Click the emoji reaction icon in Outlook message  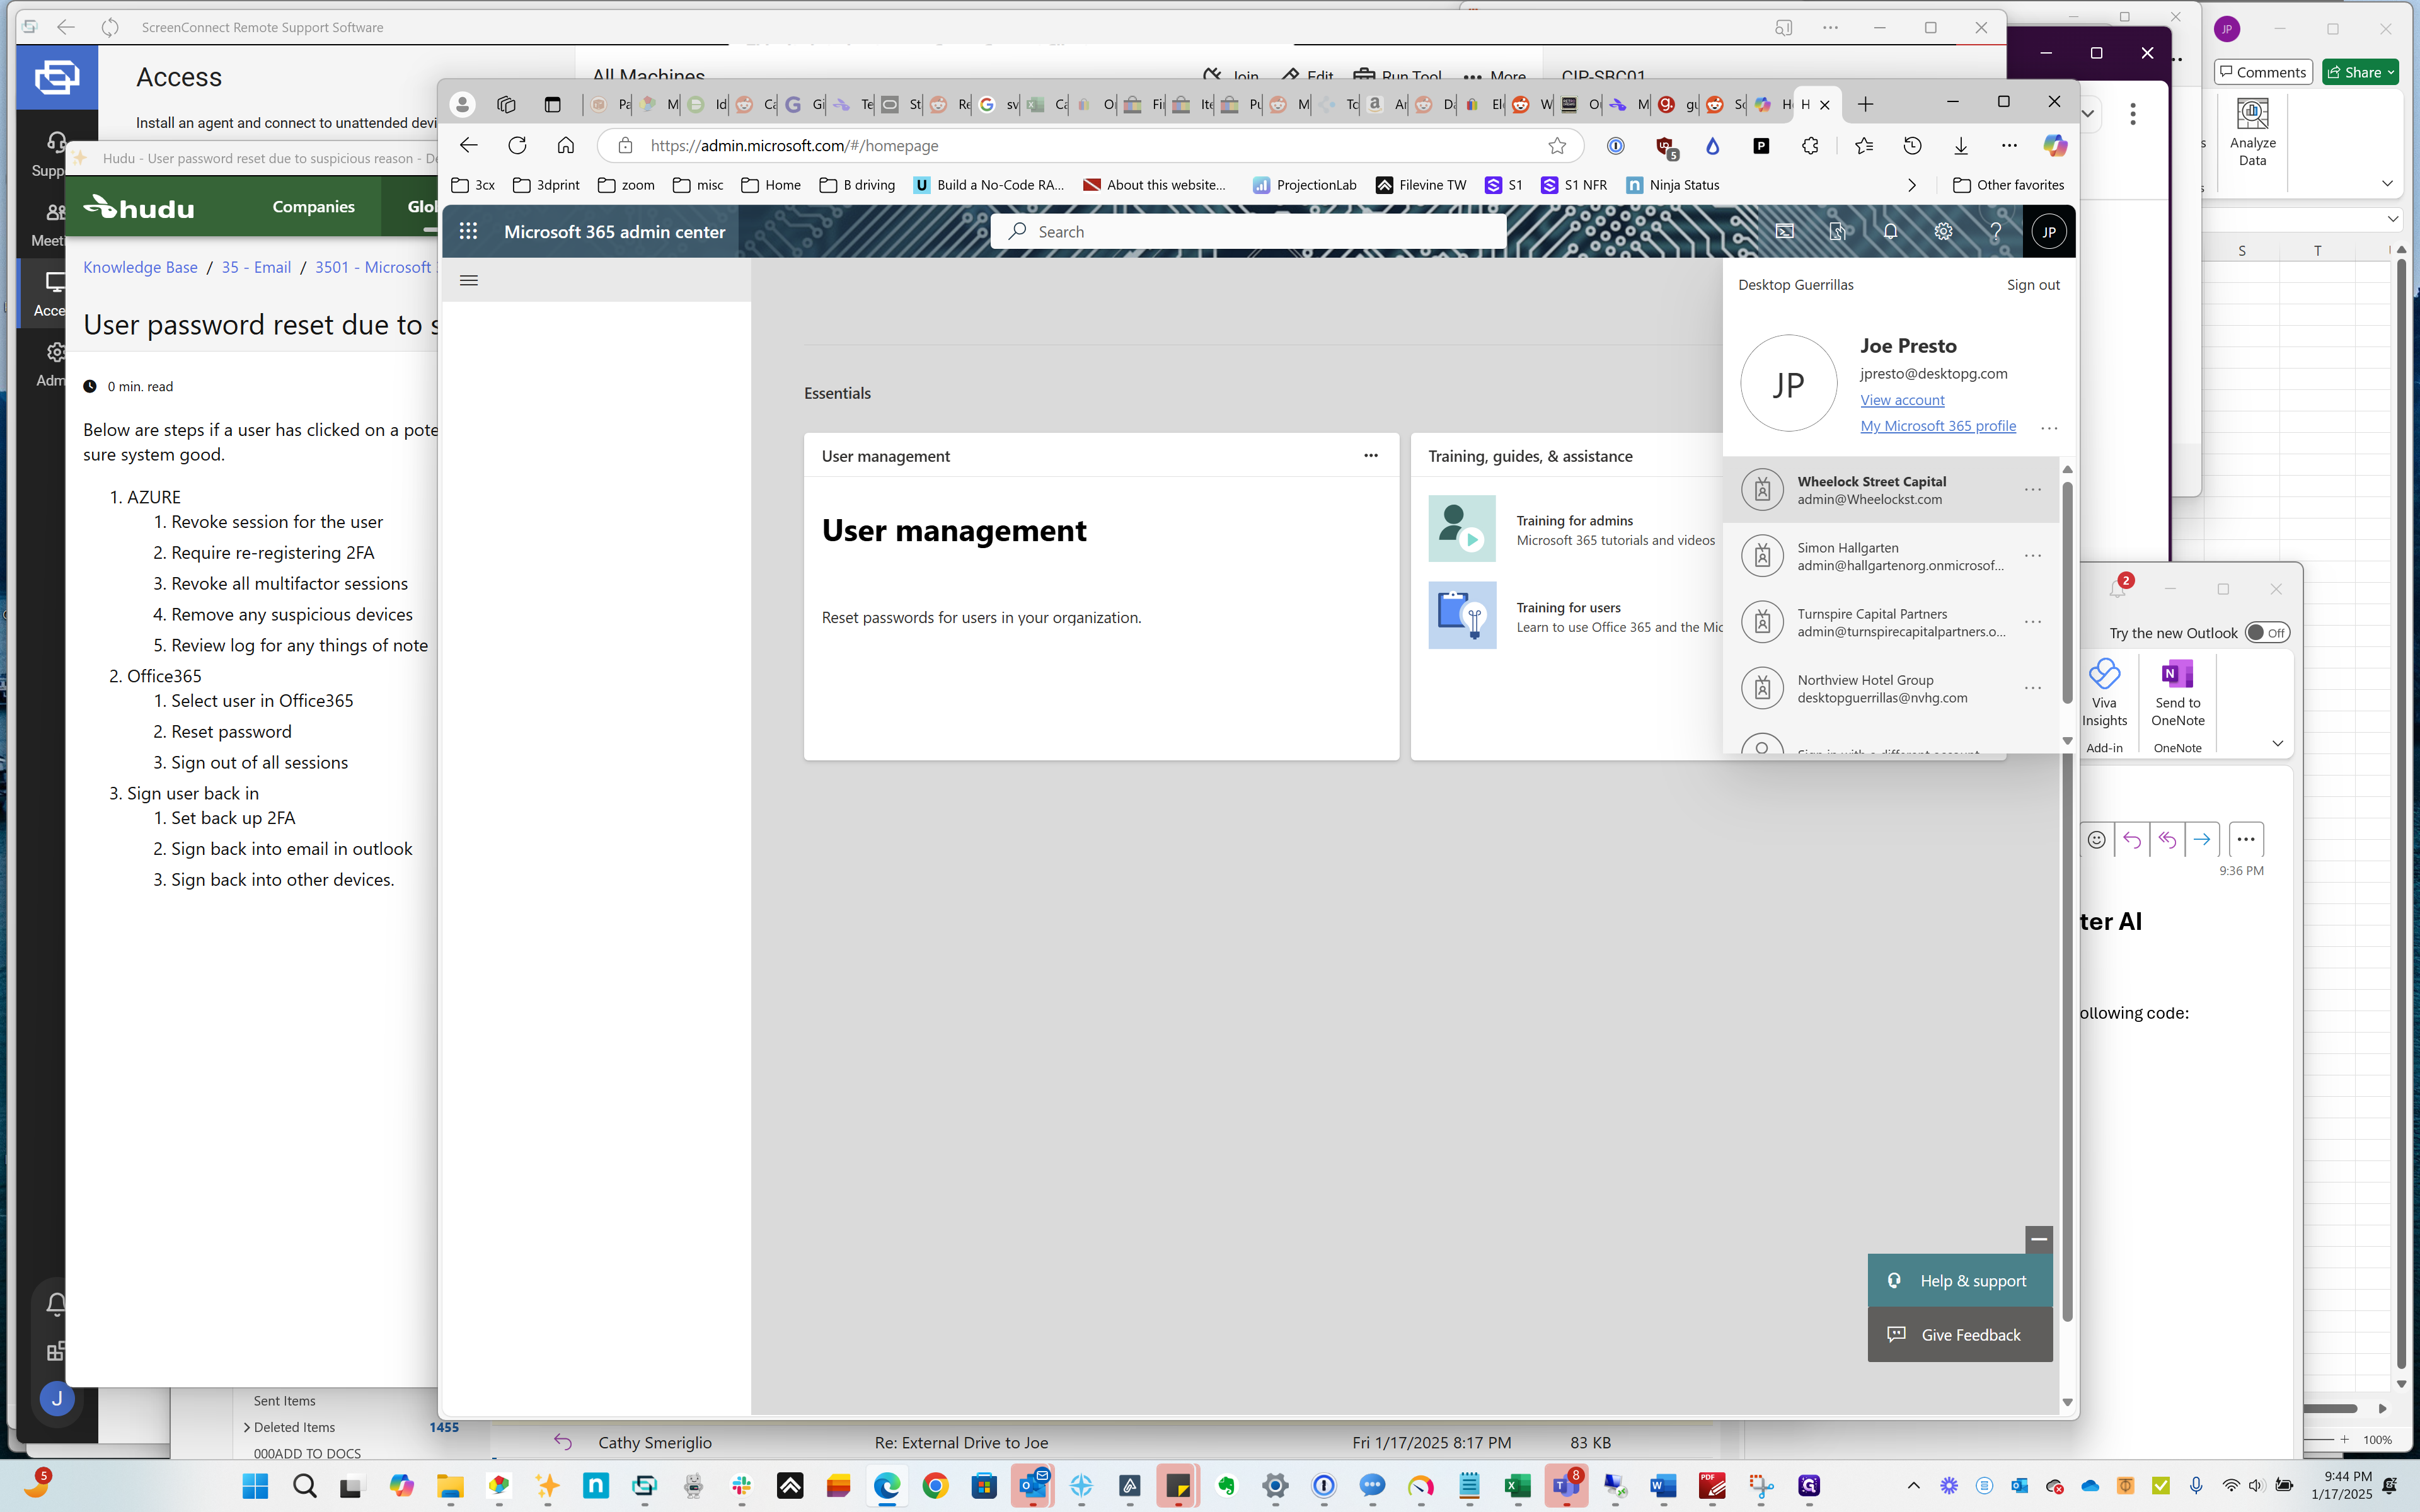[2096, 840]
